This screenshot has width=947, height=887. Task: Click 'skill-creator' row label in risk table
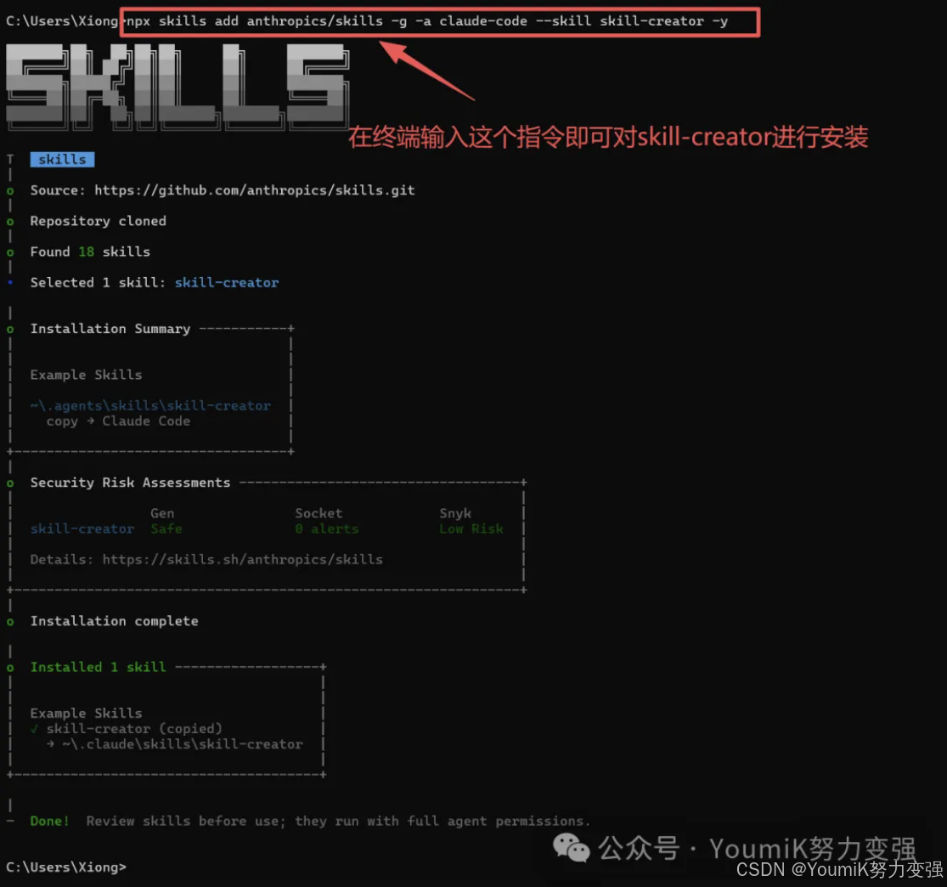click(x=82, y=528)
